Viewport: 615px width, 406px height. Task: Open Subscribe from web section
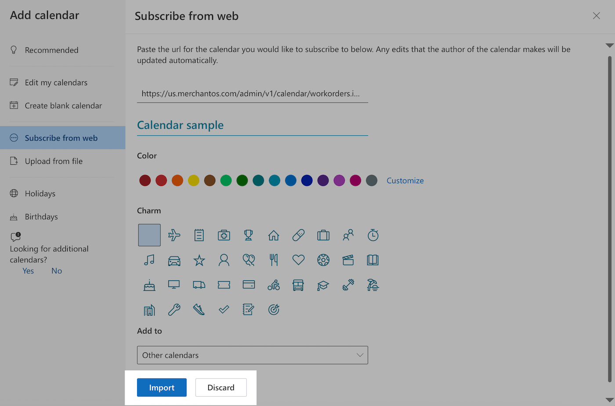61,138
